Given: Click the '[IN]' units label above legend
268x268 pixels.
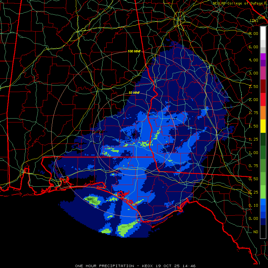Looking at the screenshot, I should click(254, 21).
